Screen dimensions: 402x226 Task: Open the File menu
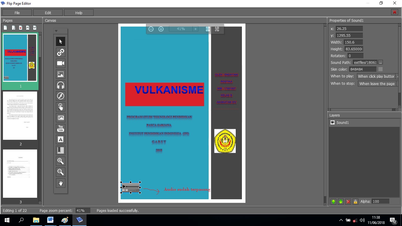point(17,13)
